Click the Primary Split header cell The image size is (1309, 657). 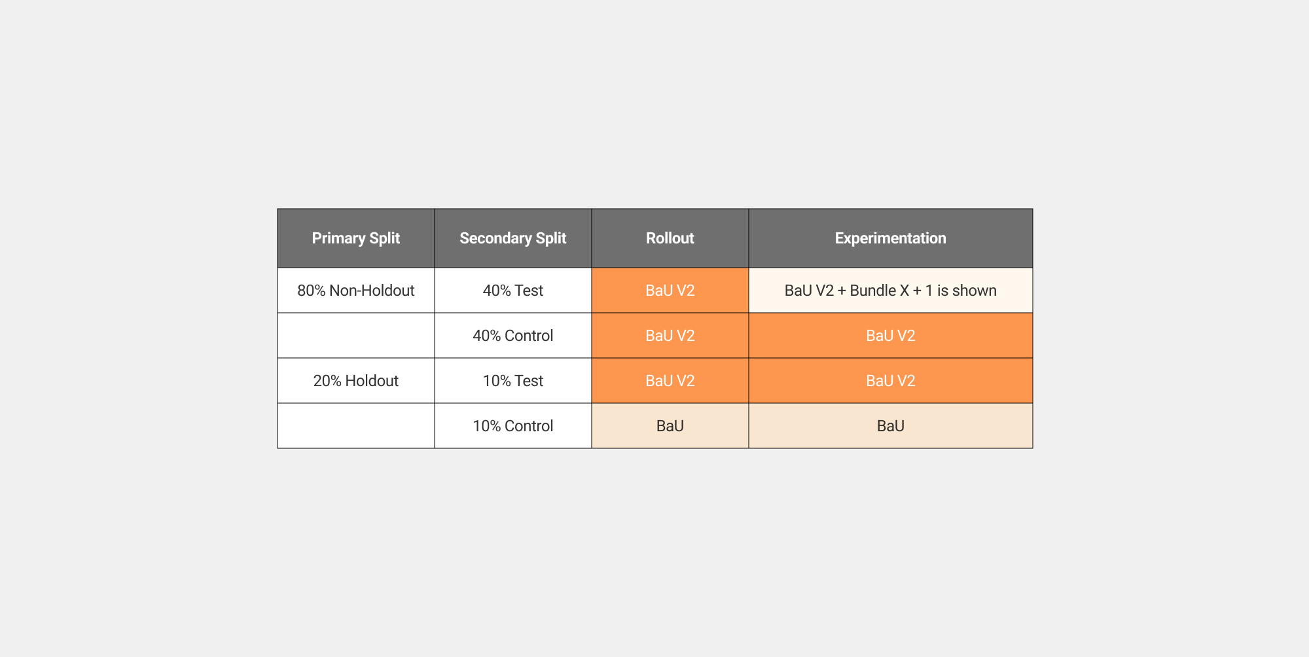point(355,238)
